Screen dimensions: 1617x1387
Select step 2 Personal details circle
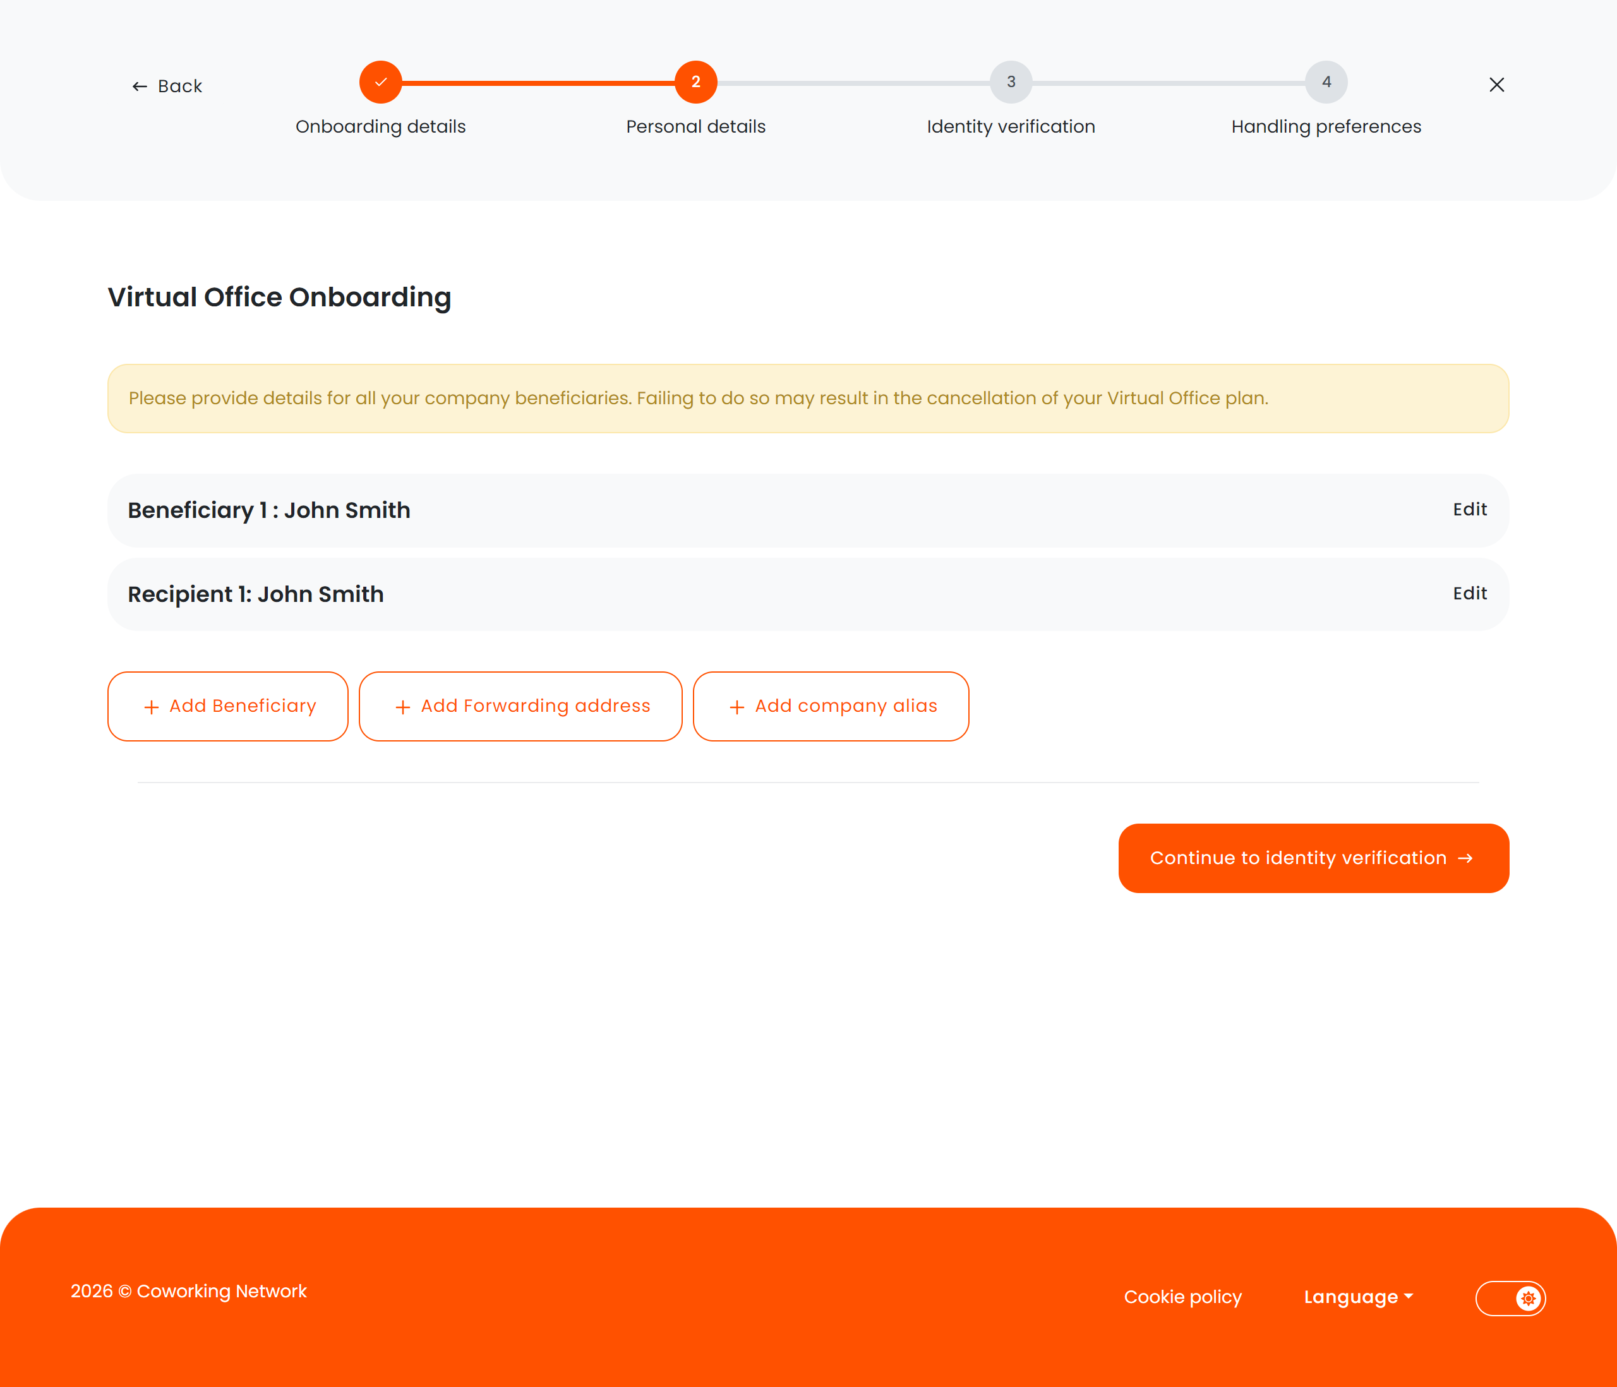pyautogui.click(x=695, y=82)
